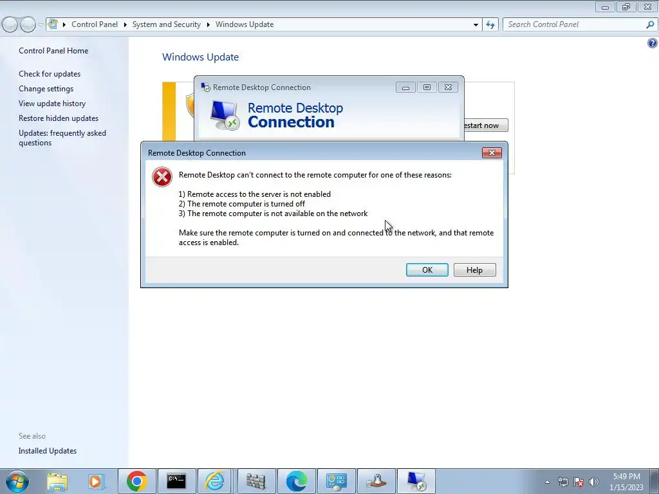
Task: Open the Windows Start menu
Action: [x=17, y=481]
